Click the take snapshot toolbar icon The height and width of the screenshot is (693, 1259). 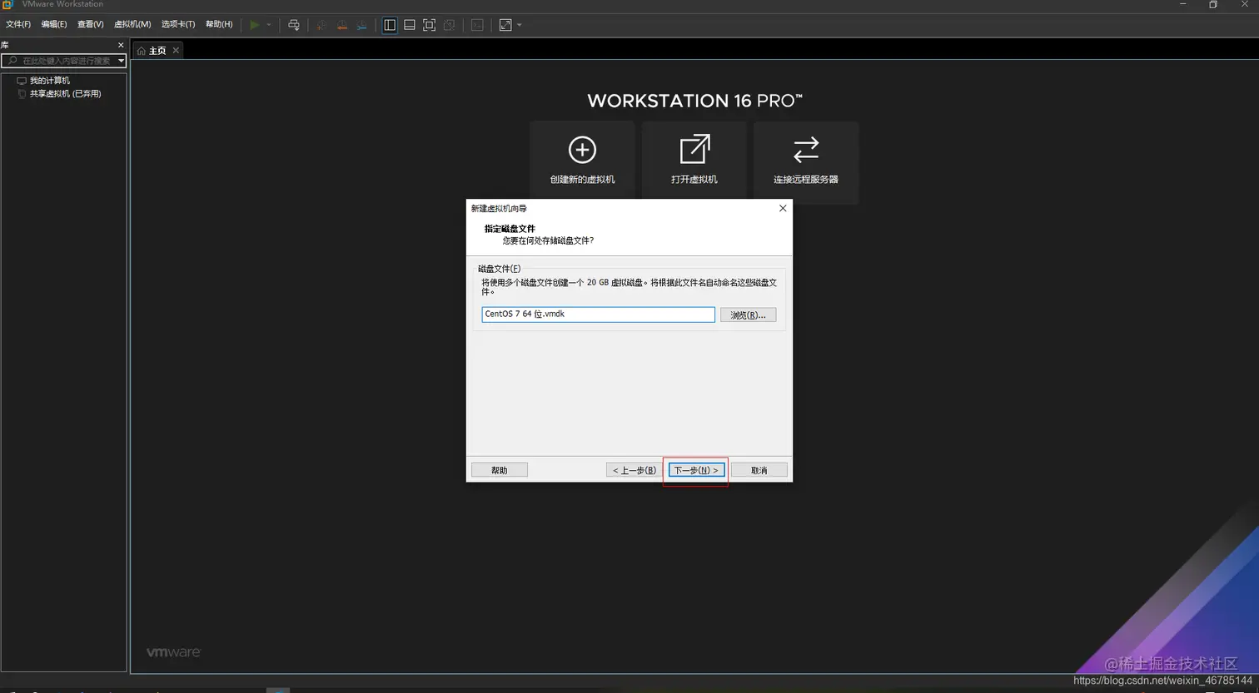(321, 25)
